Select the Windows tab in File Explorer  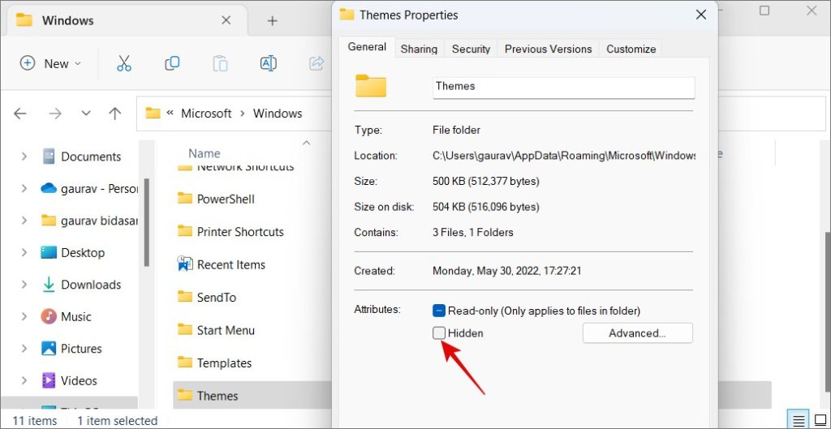pyautogui.click(x=127, y=20)
